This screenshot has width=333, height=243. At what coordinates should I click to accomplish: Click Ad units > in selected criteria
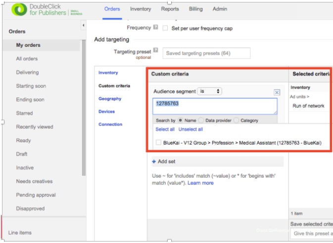[299, 97]
